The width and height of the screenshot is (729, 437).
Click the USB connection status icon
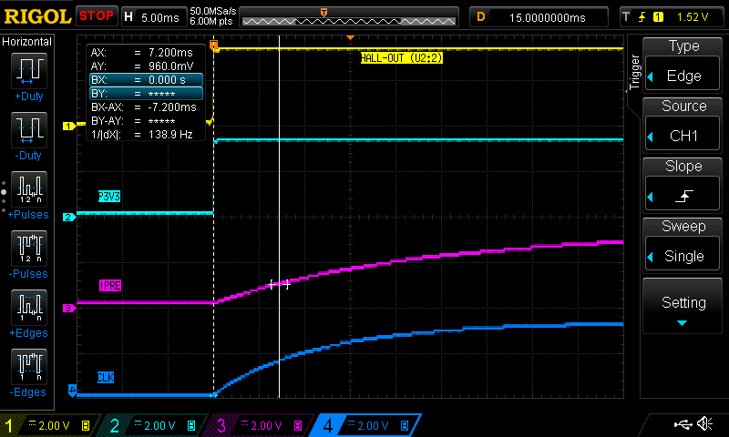click(683, 424)
